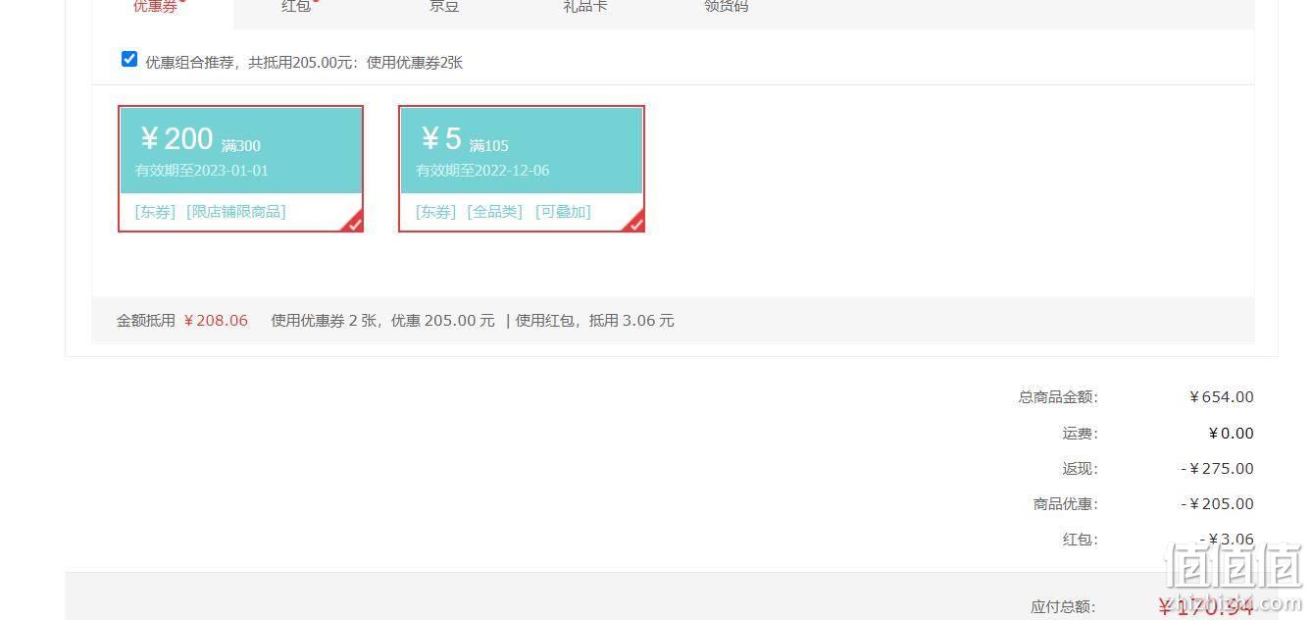Click checkmark corner of ¥200 coupon

click(354, 223)
